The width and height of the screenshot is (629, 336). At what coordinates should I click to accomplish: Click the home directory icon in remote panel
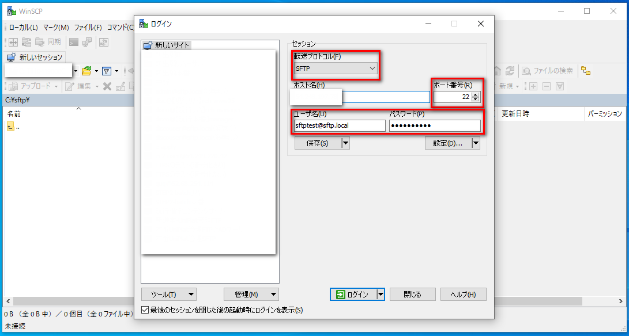click(497, 71)
